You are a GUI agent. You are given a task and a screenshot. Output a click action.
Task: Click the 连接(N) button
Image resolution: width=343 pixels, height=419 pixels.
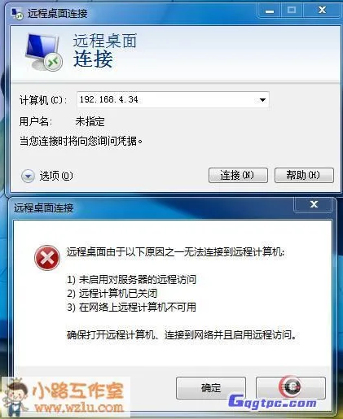coord(238,175)
